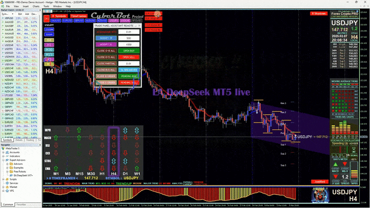Edit the take profit value 500 field

pyautogui.click(x=129, y=38)
